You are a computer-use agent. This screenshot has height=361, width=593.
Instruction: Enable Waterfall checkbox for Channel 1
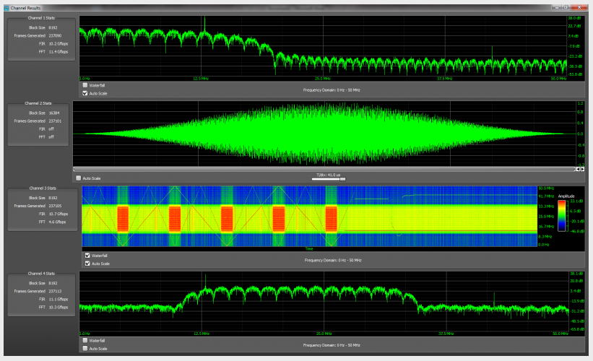pos(85,85)
